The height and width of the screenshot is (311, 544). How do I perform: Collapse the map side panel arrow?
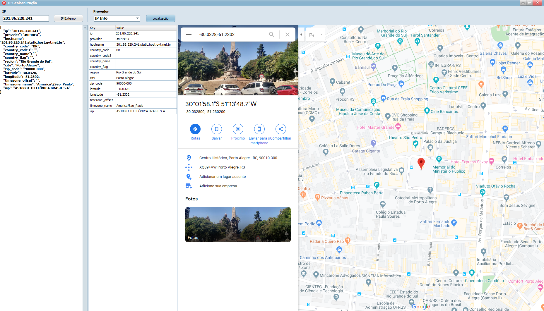pos(301,35)
